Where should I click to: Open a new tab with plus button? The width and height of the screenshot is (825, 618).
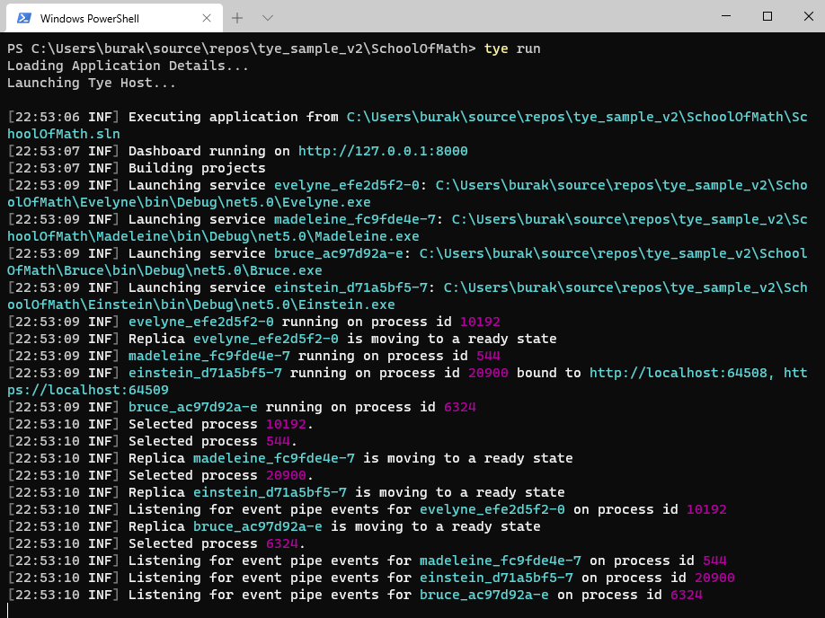237,18
